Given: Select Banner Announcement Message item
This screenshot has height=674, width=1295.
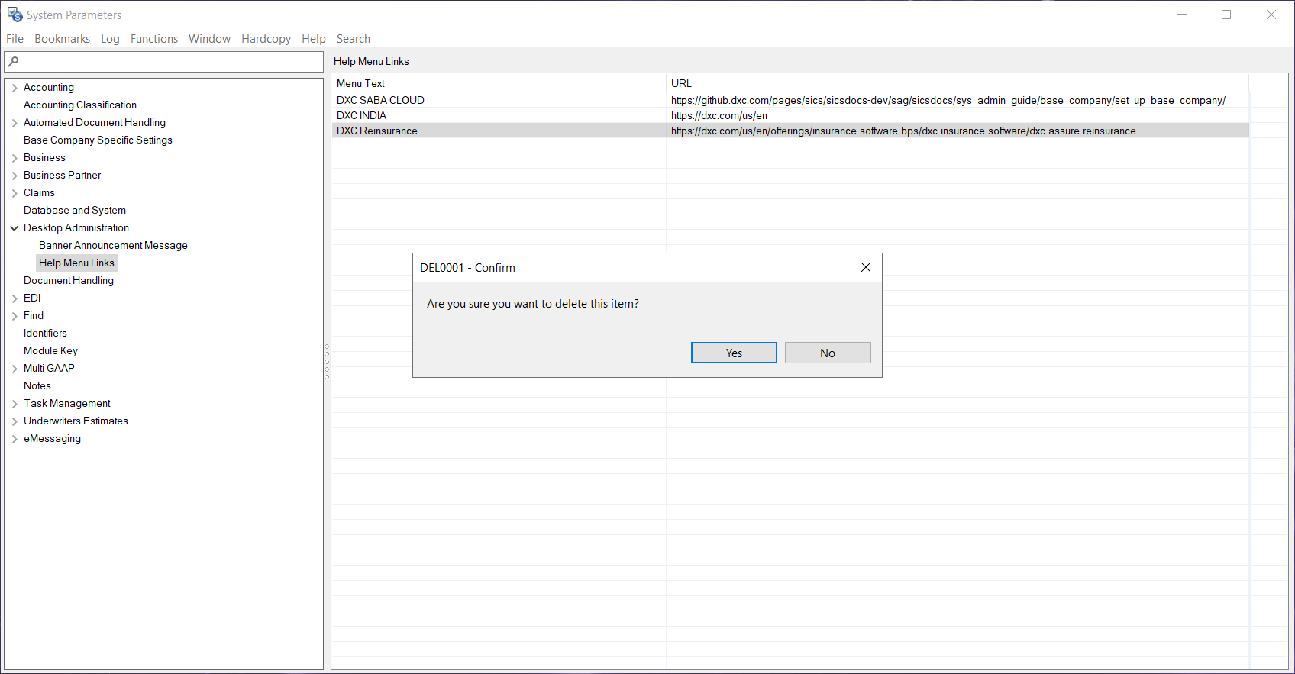Looking at the screenshot, I should point(113,246).
